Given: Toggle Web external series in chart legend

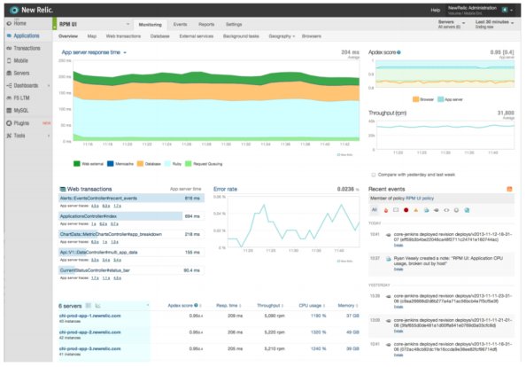Looking at the screenshot, I should point(89,164).
